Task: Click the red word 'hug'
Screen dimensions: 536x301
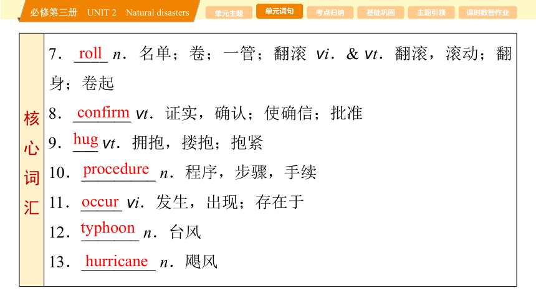Action: 86,140
